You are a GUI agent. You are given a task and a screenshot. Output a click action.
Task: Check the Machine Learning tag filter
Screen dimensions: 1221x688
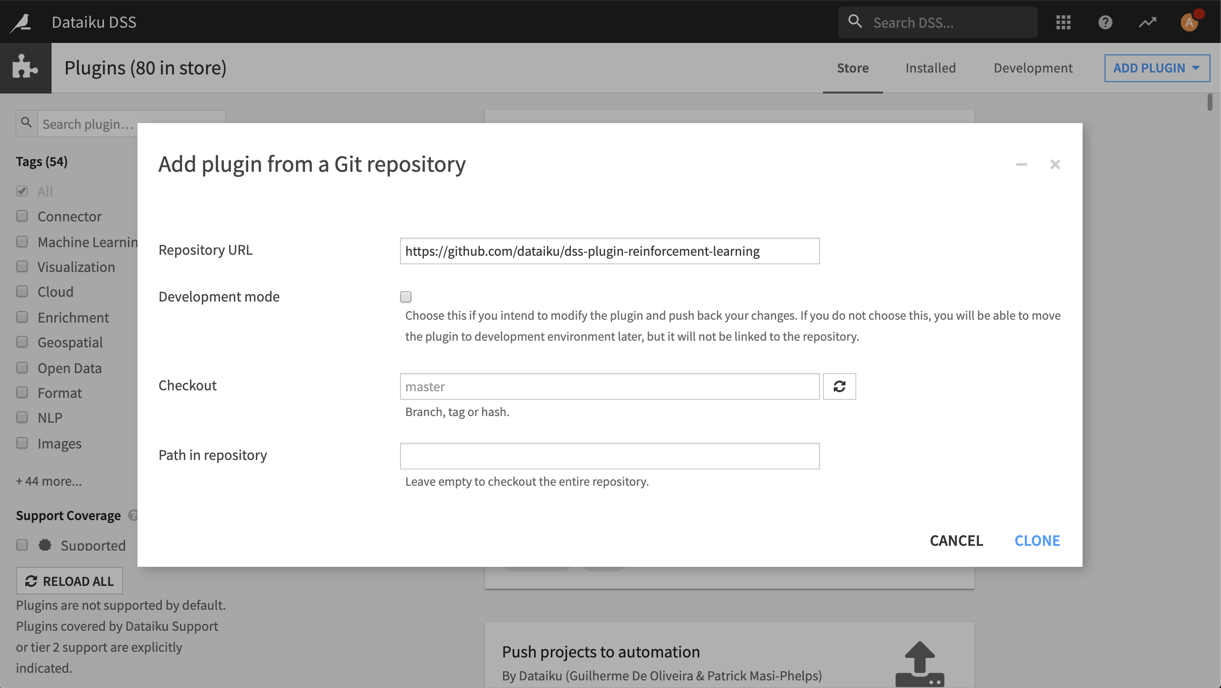(22, 241)
